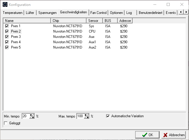The width and height of the screenshot is (189, 140).
Task: Click ISA bus cell in Pwm 3 row
Action: tap(108, 37)
